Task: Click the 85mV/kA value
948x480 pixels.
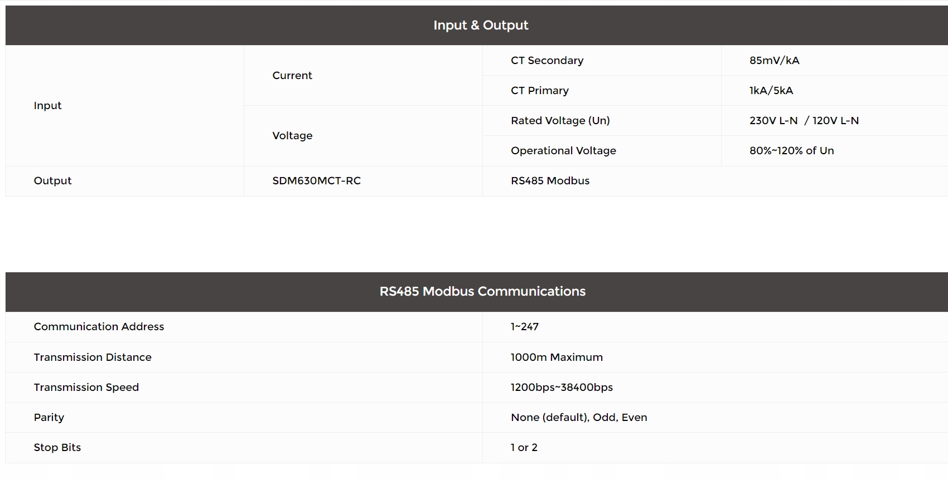Action: [774, 60]
